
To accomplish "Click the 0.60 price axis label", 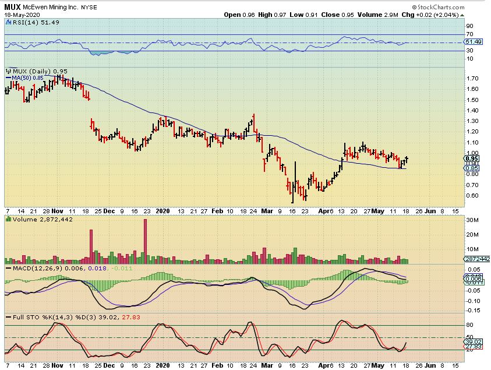I will pyautogui.click(x=472, y=196).
